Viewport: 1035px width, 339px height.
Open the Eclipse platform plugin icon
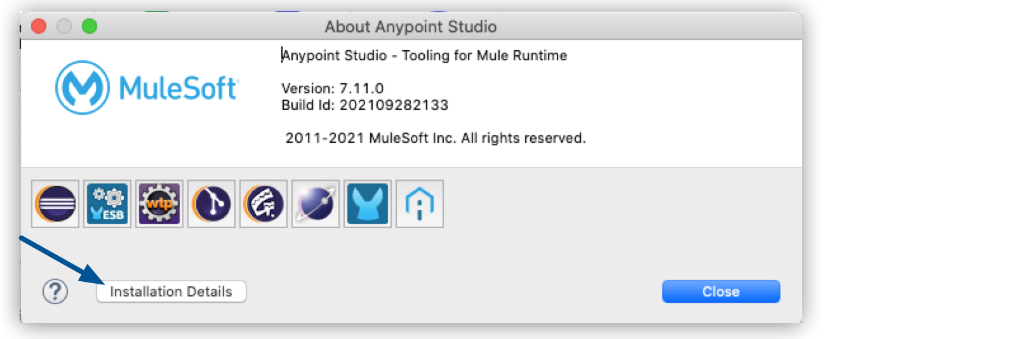pos(55,204)
